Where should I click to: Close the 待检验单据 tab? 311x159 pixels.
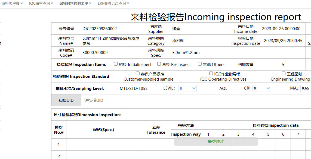[x=22, y=4]
